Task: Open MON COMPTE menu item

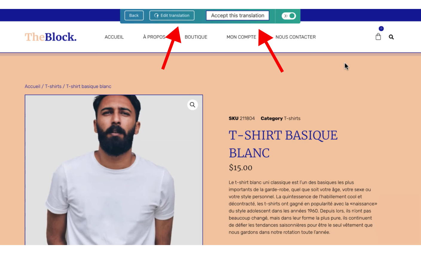Action: click(x=241, y=37)
